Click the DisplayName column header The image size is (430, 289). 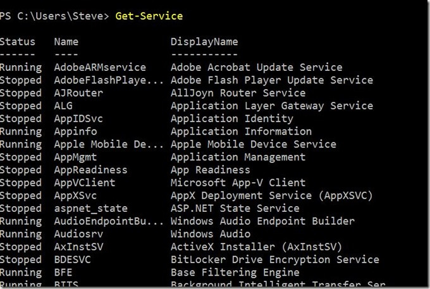(x=204, y=42)
